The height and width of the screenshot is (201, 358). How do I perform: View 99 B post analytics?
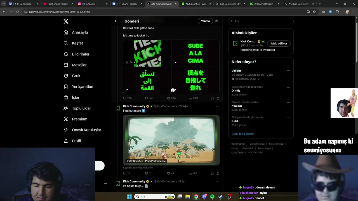coord(193,98)
